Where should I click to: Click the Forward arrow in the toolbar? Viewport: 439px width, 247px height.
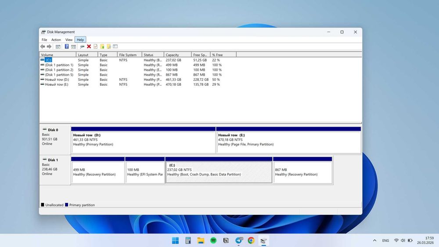[49, 47]
